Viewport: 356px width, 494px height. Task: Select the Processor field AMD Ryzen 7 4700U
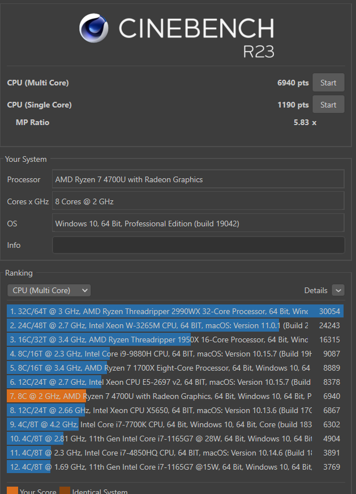coord(198,179)
